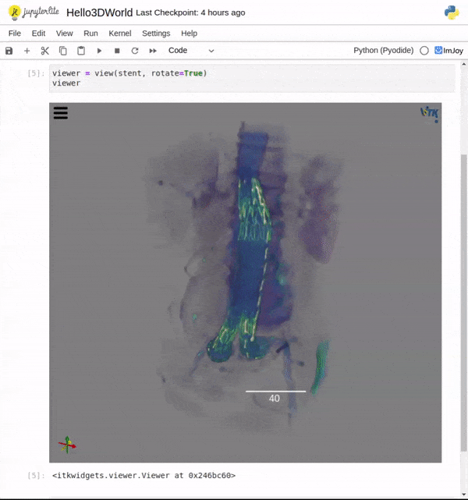The height and width of the screenshot is (500, 468).
Task: Insert a cell with the plus icon
Action: pyautogui.click(x=27, y=51)
